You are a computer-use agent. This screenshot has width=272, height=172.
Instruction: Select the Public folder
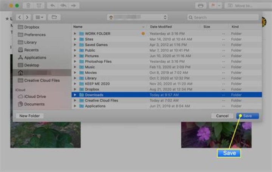pyautogui.click(x=167, y=50)
